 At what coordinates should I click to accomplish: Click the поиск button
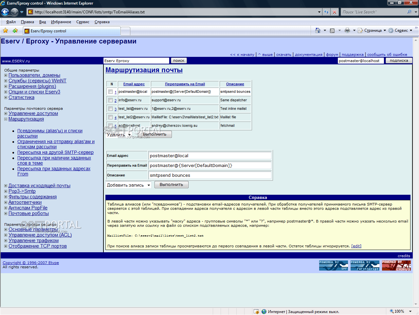click(179, 60)
